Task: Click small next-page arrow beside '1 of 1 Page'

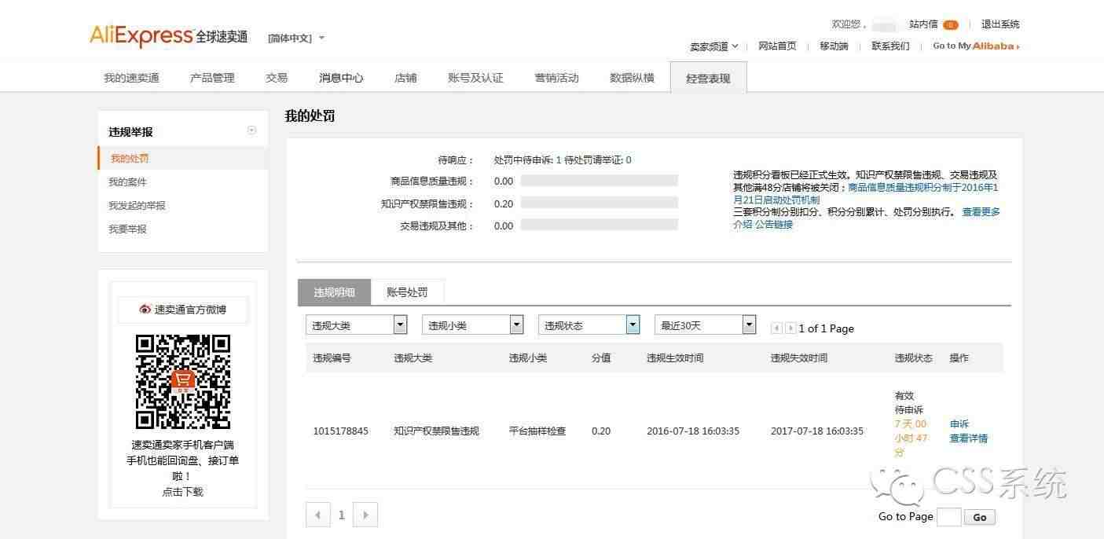Action: coord(790,328)
